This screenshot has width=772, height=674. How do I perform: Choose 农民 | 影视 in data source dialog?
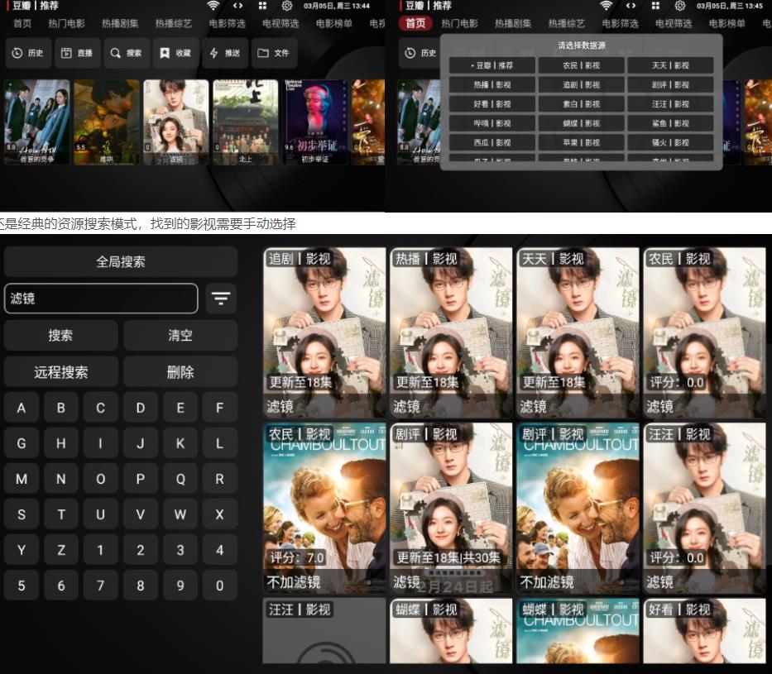[x=582, y=65]
